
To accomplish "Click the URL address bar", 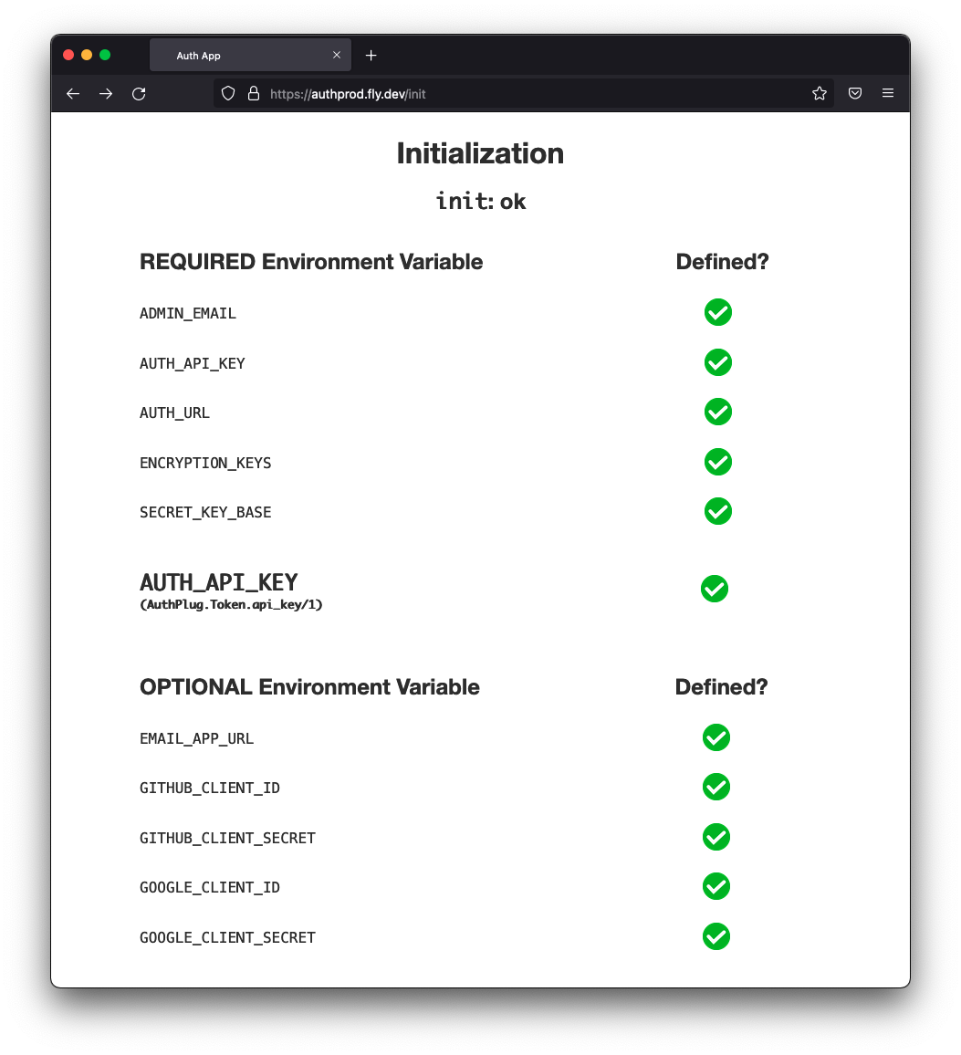I will (x=529, y=93).
